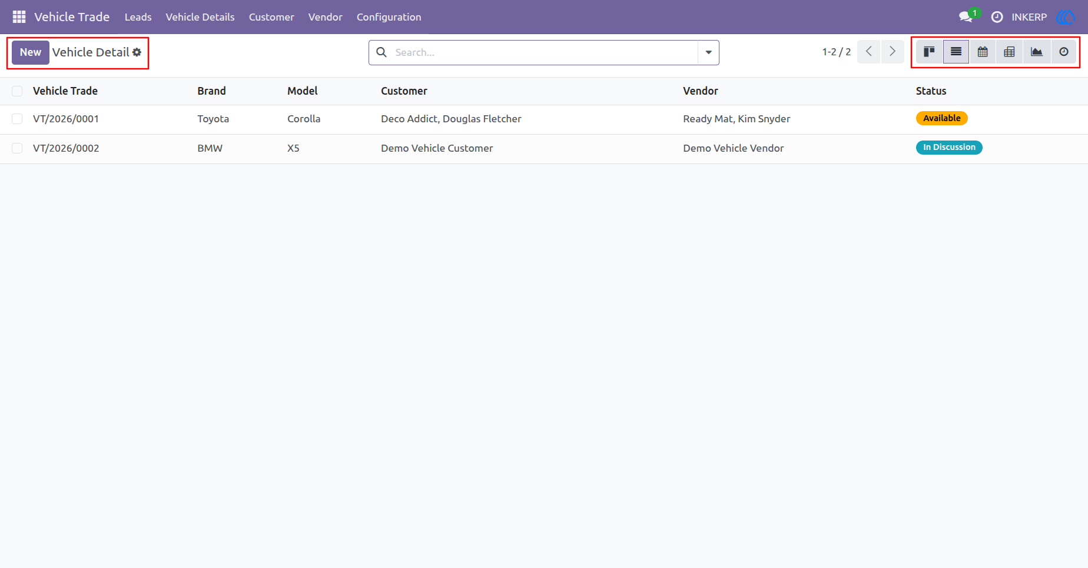Open record VT/2026/0002
1088x568 pixels.
[66, 148]
